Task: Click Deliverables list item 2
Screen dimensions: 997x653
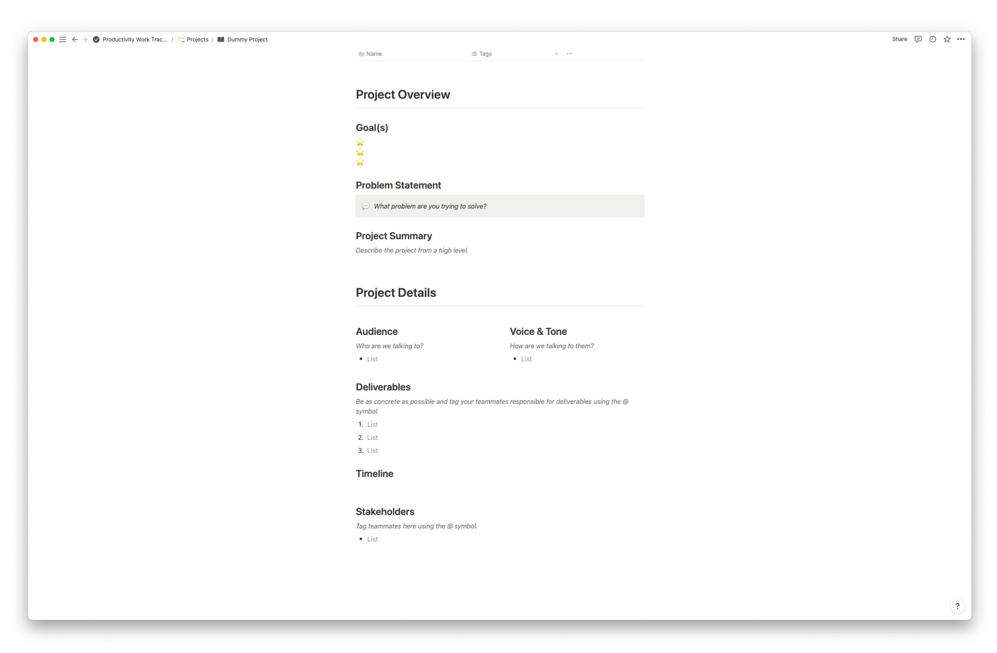Action: pos(372,438)
